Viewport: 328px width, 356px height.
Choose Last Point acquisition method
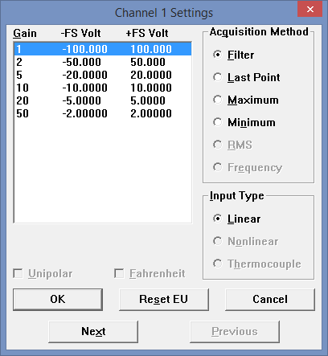pos(246,77)
